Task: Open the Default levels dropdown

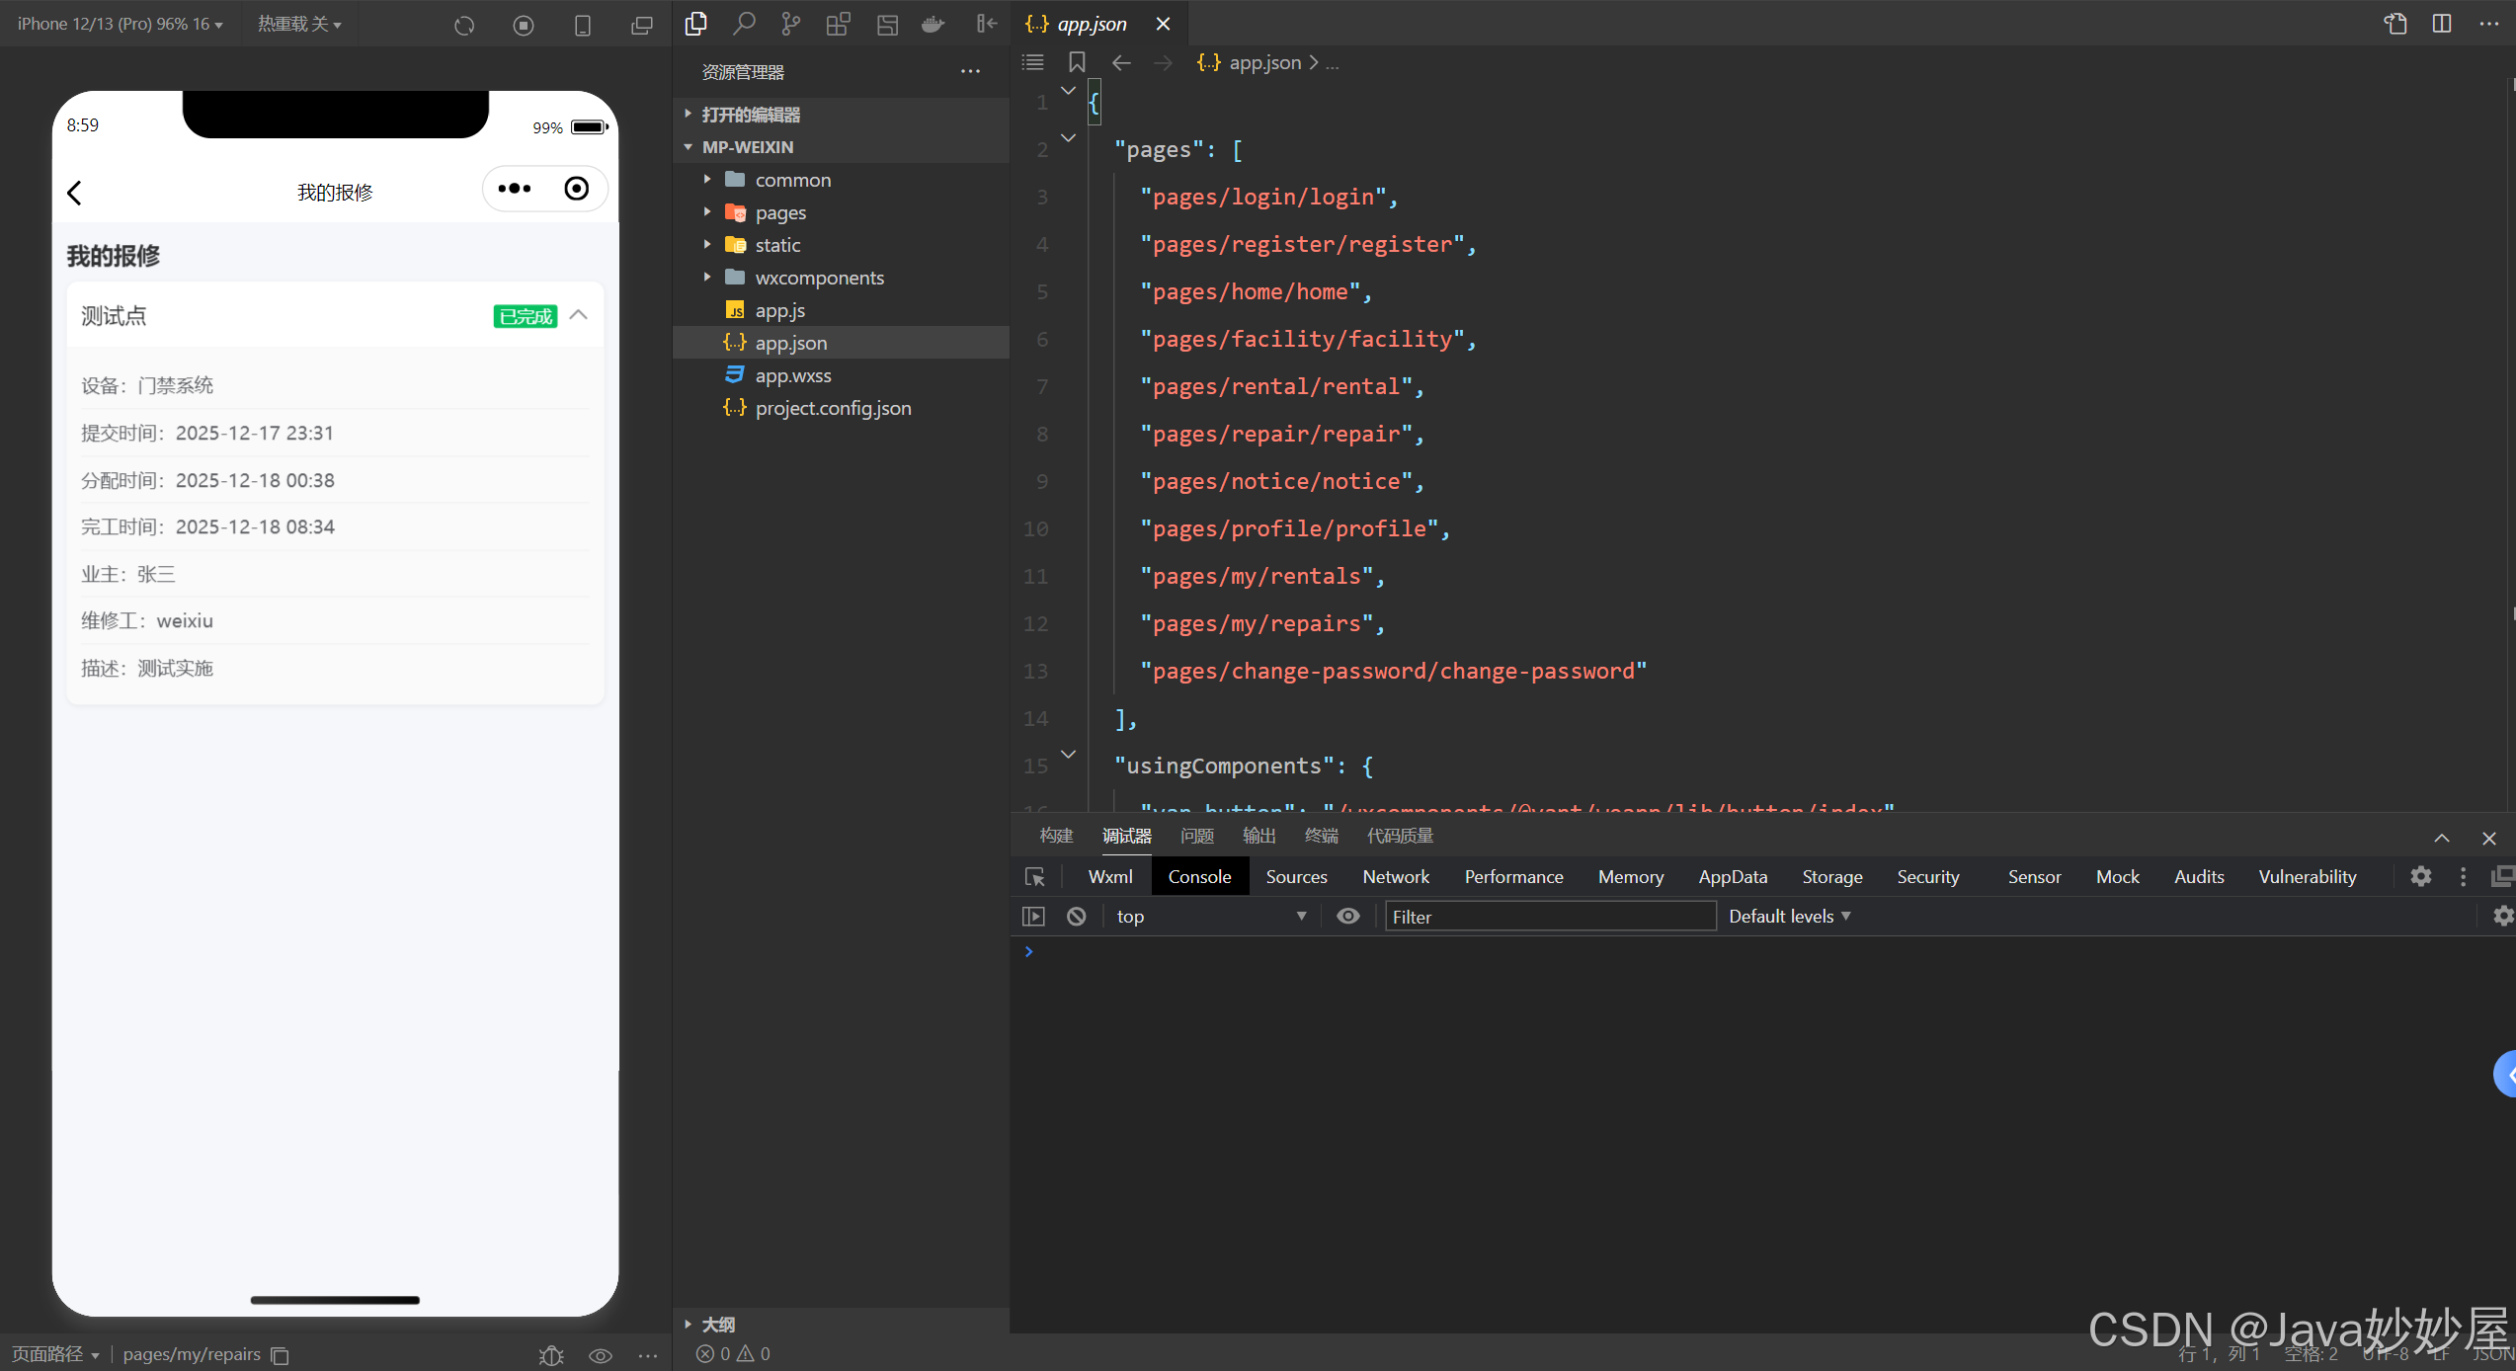Action: 1789,917
